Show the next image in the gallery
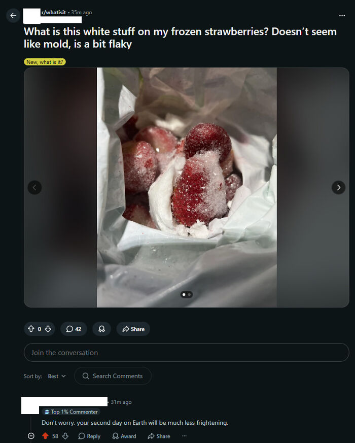 (338, 187)
